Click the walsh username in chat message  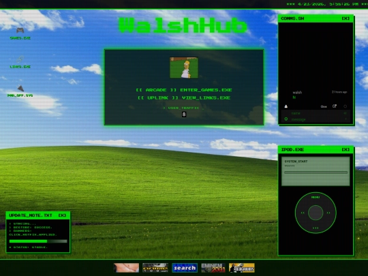(x=297, y=92)
